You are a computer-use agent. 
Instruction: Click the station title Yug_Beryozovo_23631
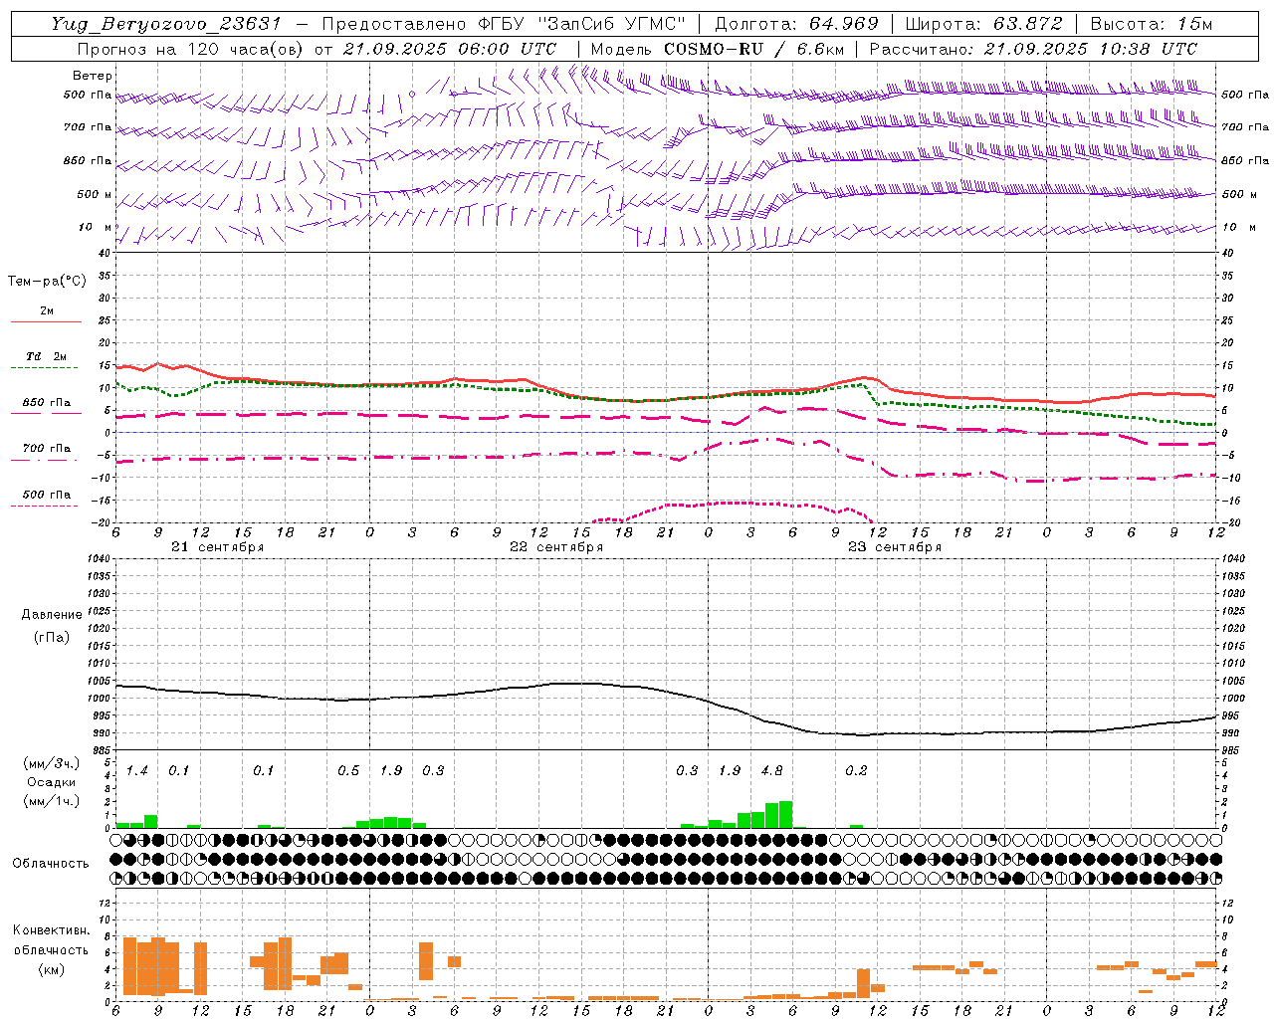(x=166, y=24)
